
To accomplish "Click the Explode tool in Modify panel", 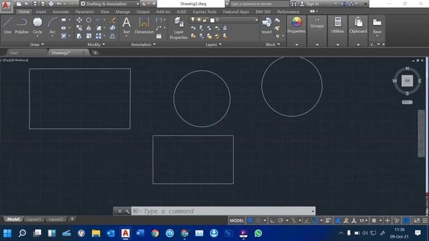I will pyautogui.click(x=113, y=28).
